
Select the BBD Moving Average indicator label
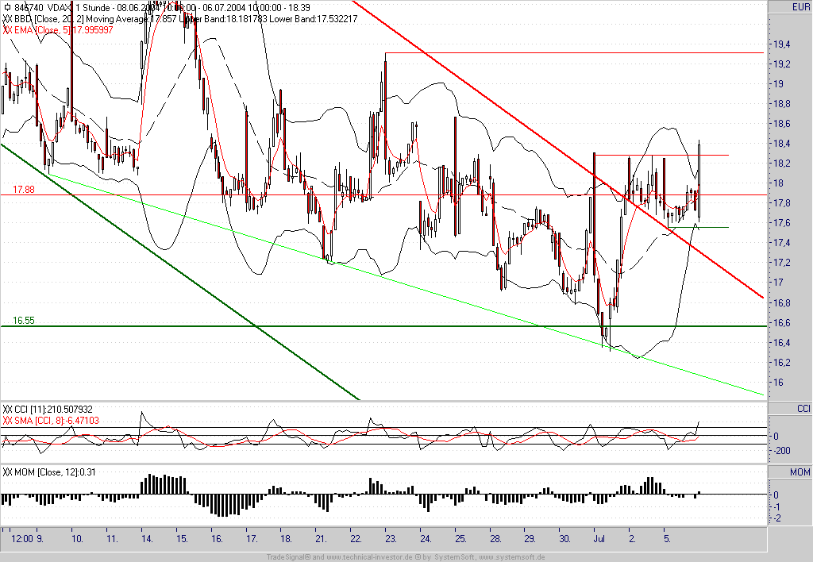pyautogui.click(x=186, y=19)
